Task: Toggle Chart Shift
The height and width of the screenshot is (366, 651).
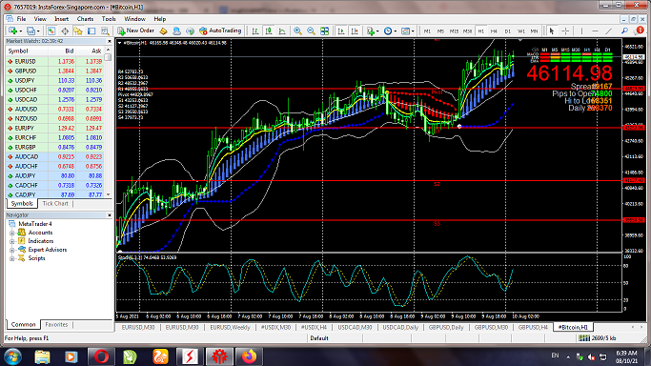Action: point(355,30)
